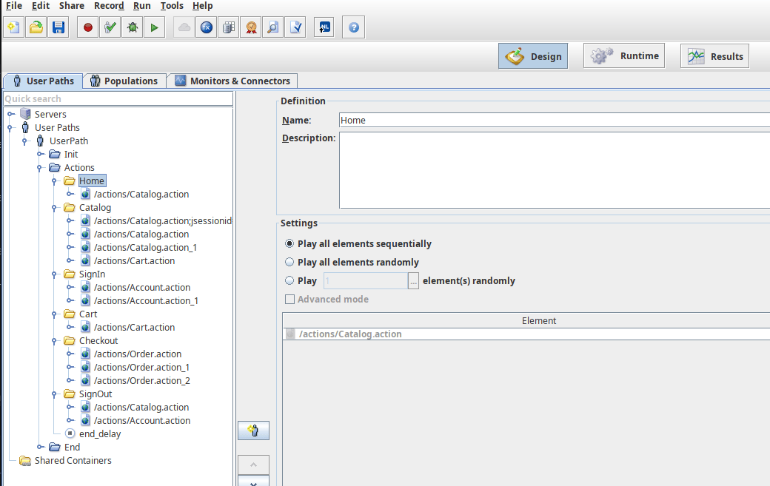Collapse the Actions container
The width and height of the screenshot is (770, 486).
click(x=40, y=168)
